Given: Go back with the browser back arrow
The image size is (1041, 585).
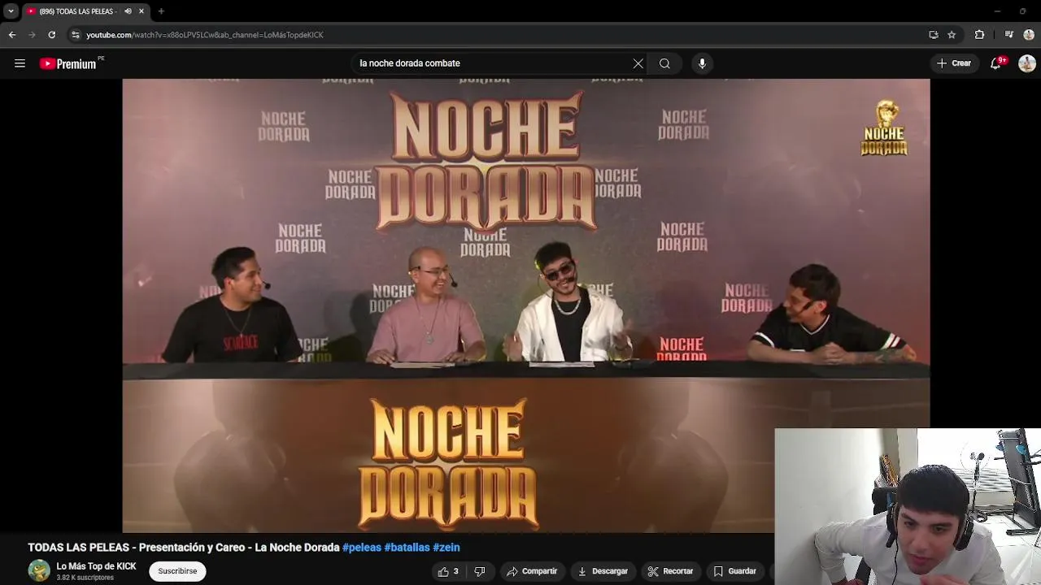Looking at the screenshot, I should [x=12, y=35].
